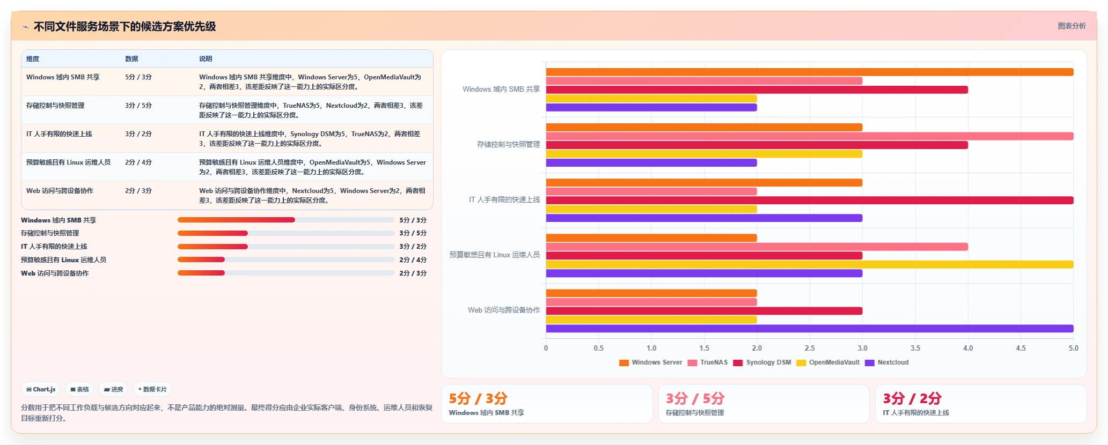Click the 3分 / 5分 value in the table

click(138, 106)
